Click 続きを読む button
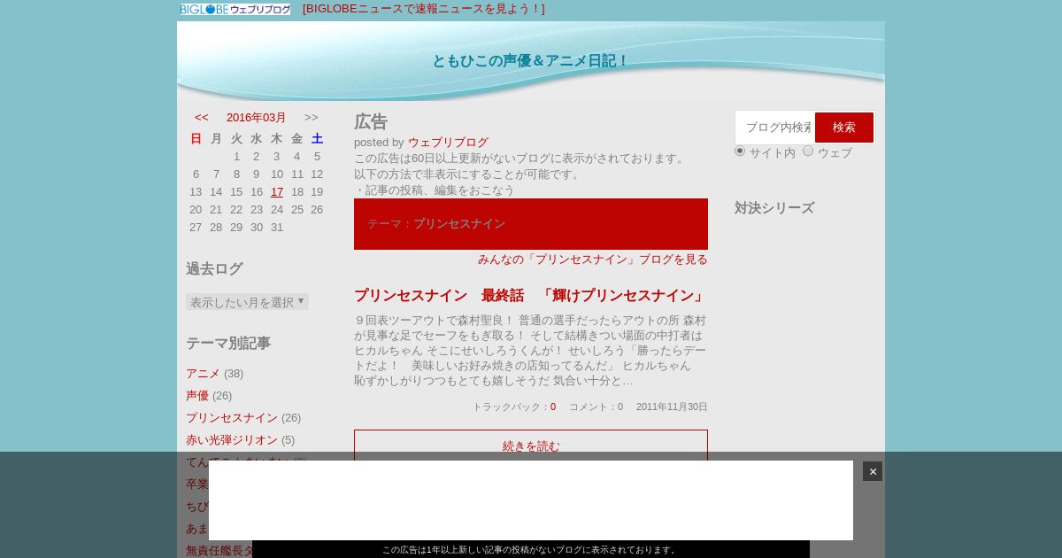 click(x=531, y=446)
